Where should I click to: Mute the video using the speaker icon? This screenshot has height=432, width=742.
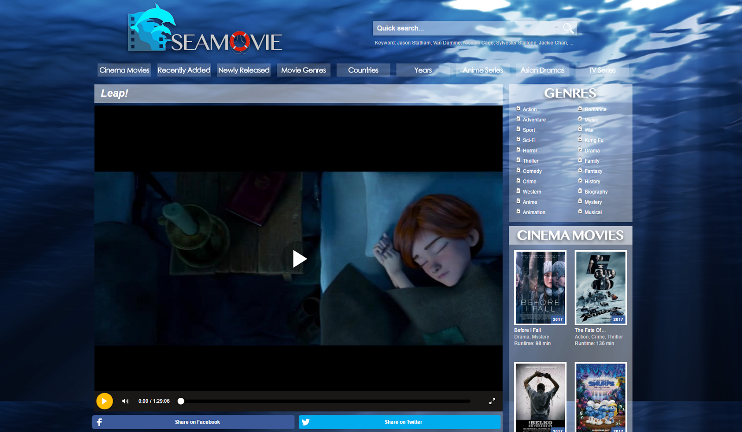tap(125, 401)
